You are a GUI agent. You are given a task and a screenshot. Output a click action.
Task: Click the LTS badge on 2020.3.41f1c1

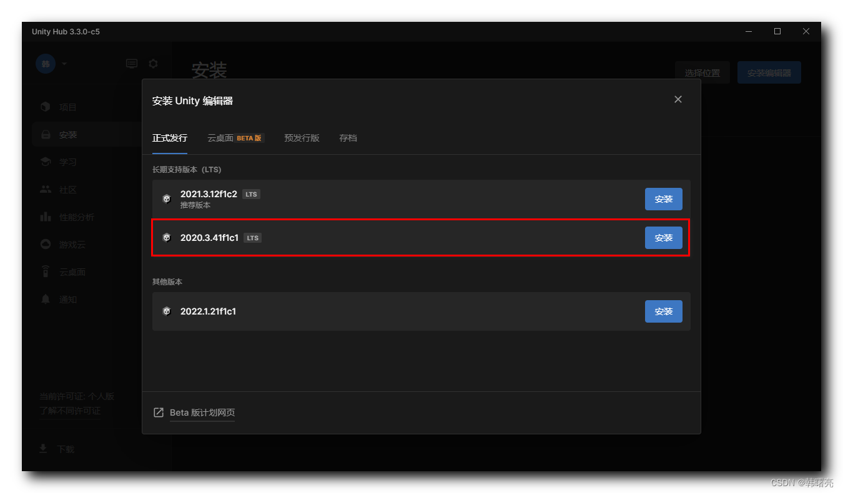(252, 238)
